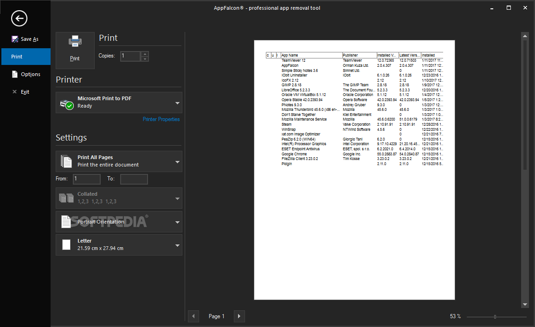Click the Letter paper size icon
Screen dimensions: 535x327
pos(66,244)
